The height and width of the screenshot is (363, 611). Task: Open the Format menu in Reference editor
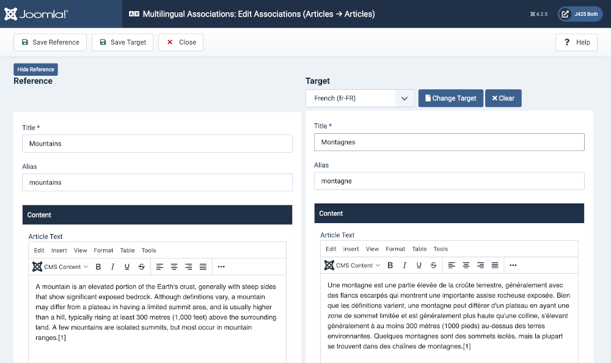click(103, 250)
